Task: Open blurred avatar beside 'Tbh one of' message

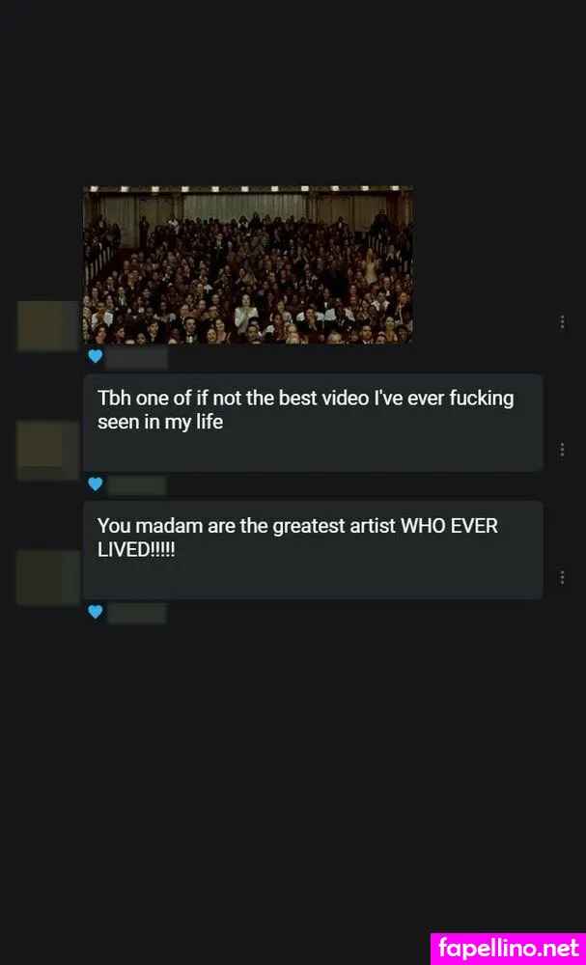Action: tap(48, 450)
